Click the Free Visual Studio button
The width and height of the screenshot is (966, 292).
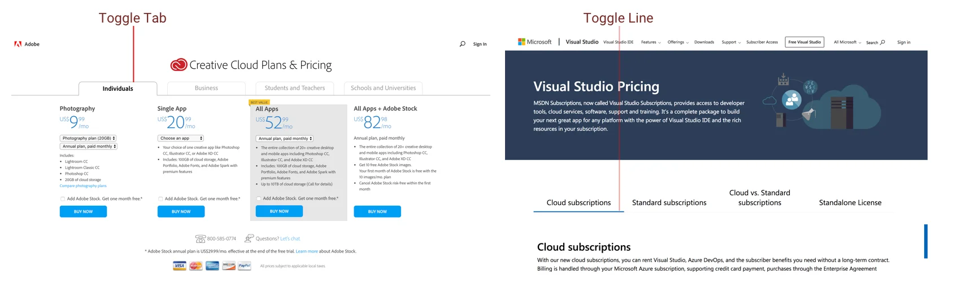tap(804, 42)
